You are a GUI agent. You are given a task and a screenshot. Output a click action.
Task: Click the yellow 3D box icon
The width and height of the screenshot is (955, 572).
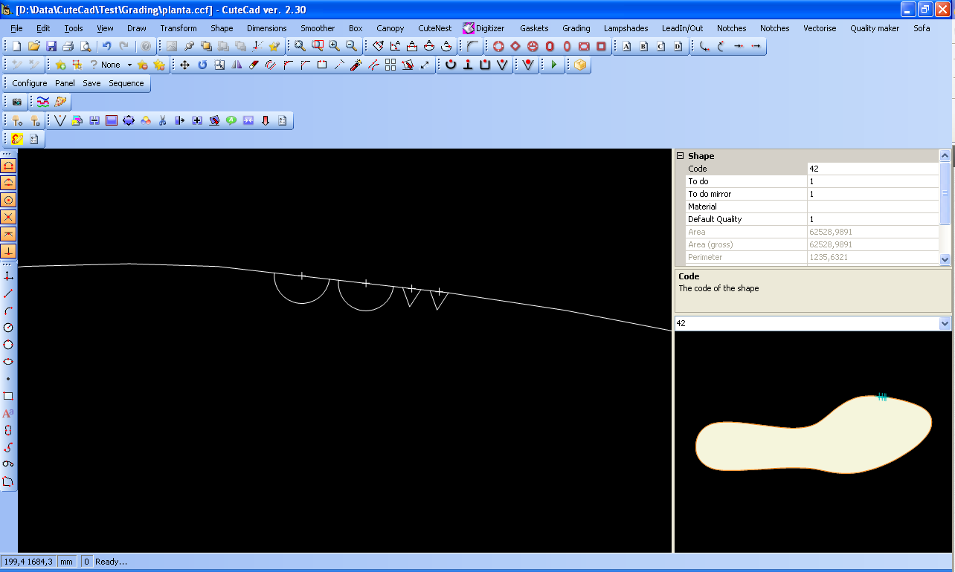[580, 65]
